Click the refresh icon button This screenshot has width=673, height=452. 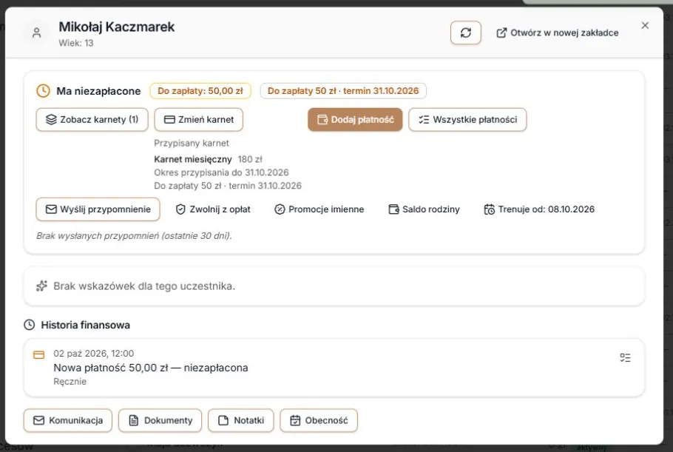[x=466, y=33]
